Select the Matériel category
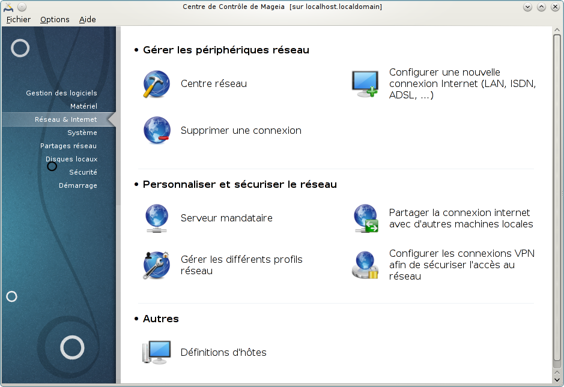The height and width of the screenshot is (387, 564). point(84,106)
